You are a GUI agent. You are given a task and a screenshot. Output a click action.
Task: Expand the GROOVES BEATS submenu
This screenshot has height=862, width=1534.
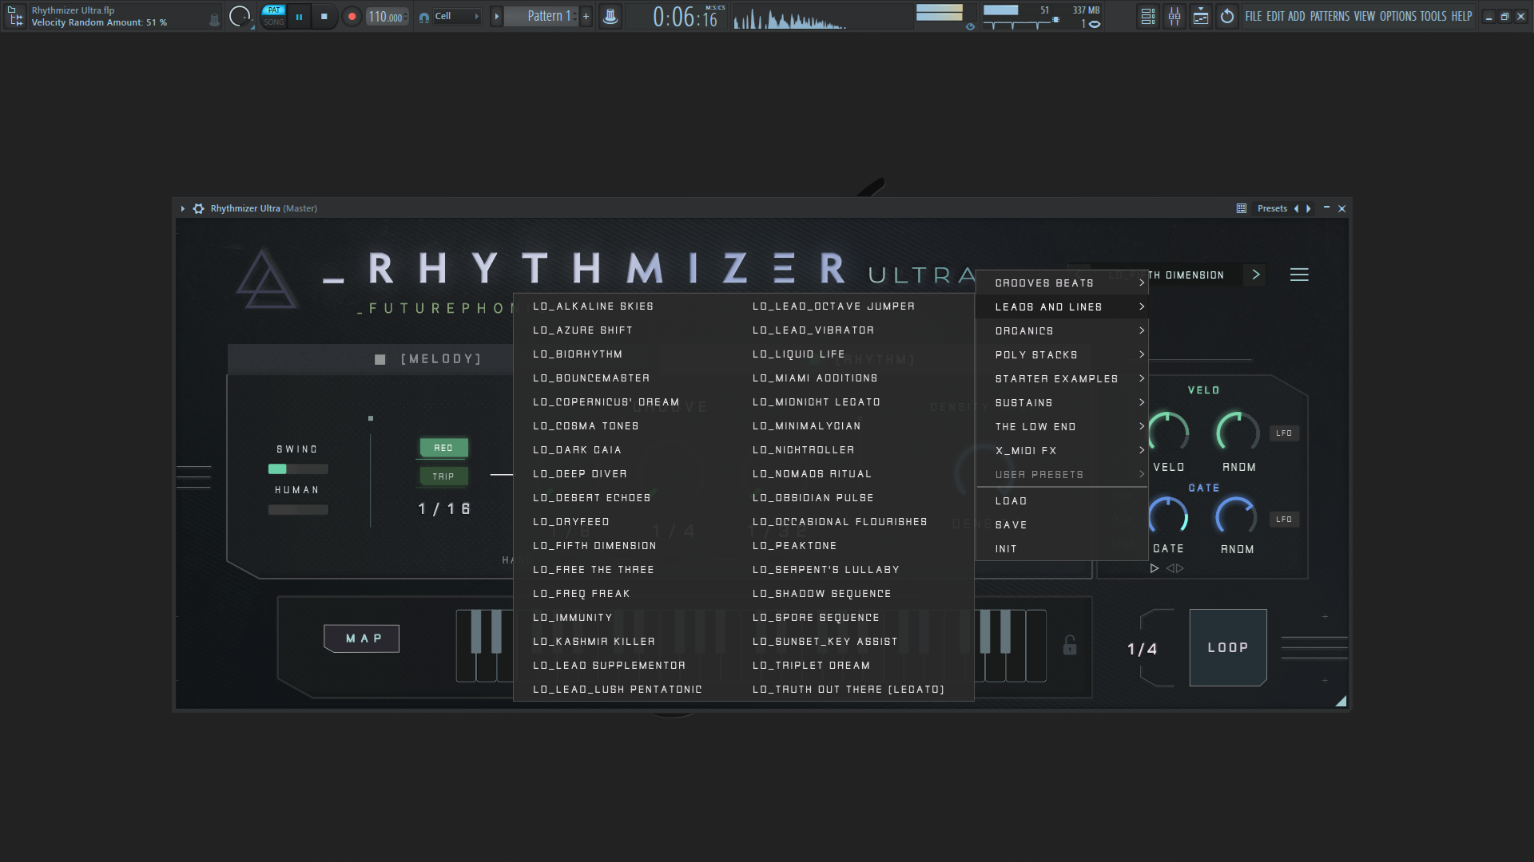1063,283
